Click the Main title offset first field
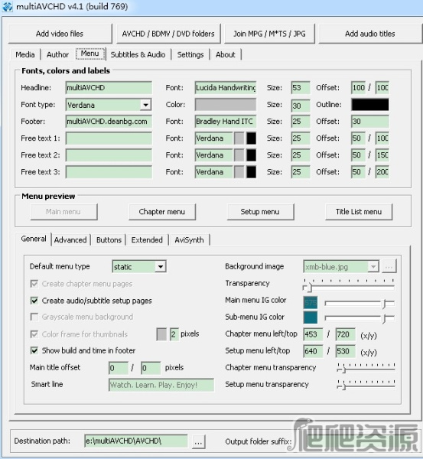The image size is (423, 459). pyautogui.click(x=119, y=368)
